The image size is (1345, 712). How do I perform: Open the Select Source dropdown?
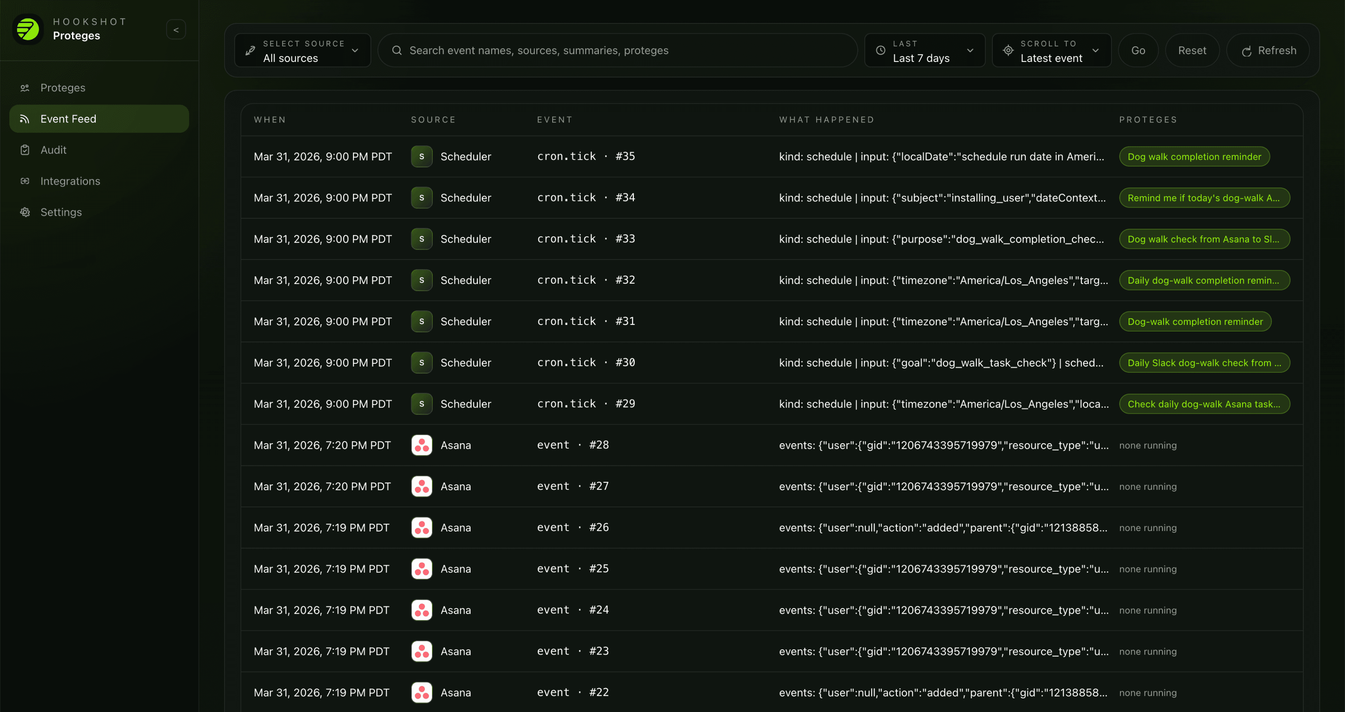(x=303, y=50)
